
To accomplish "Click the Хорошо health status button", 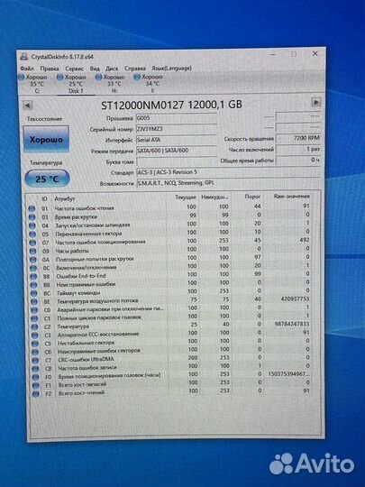I will (x=46, y=140).
